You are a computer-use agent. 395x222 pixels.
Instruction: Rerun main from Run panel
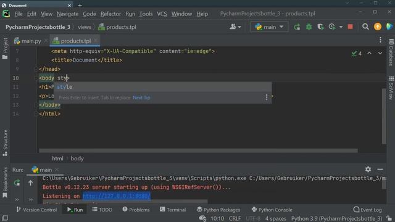coord(17,183)
